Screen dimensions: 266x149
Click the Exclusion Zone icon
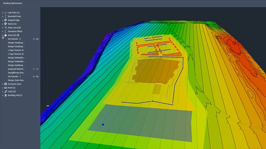[x=6, y=84]
